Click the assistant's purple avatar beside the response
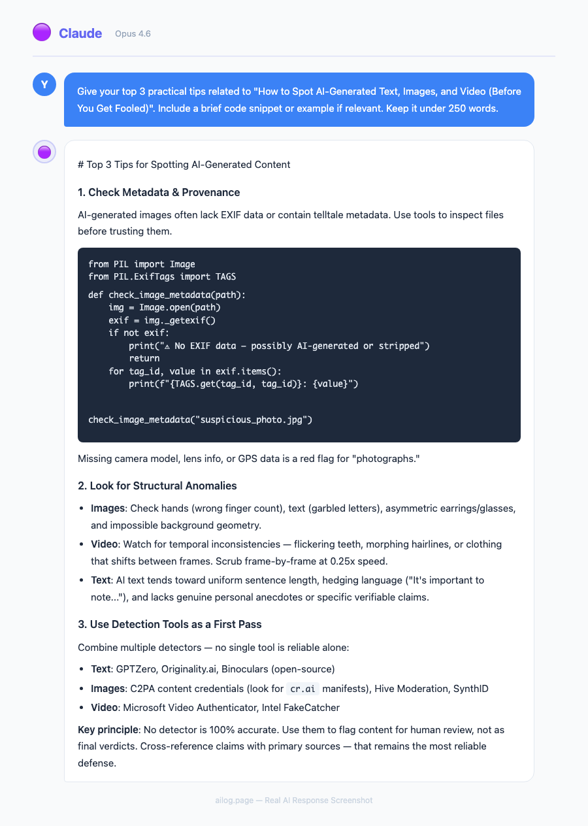This screenshot has height=826, width=588. pos(44,152)
